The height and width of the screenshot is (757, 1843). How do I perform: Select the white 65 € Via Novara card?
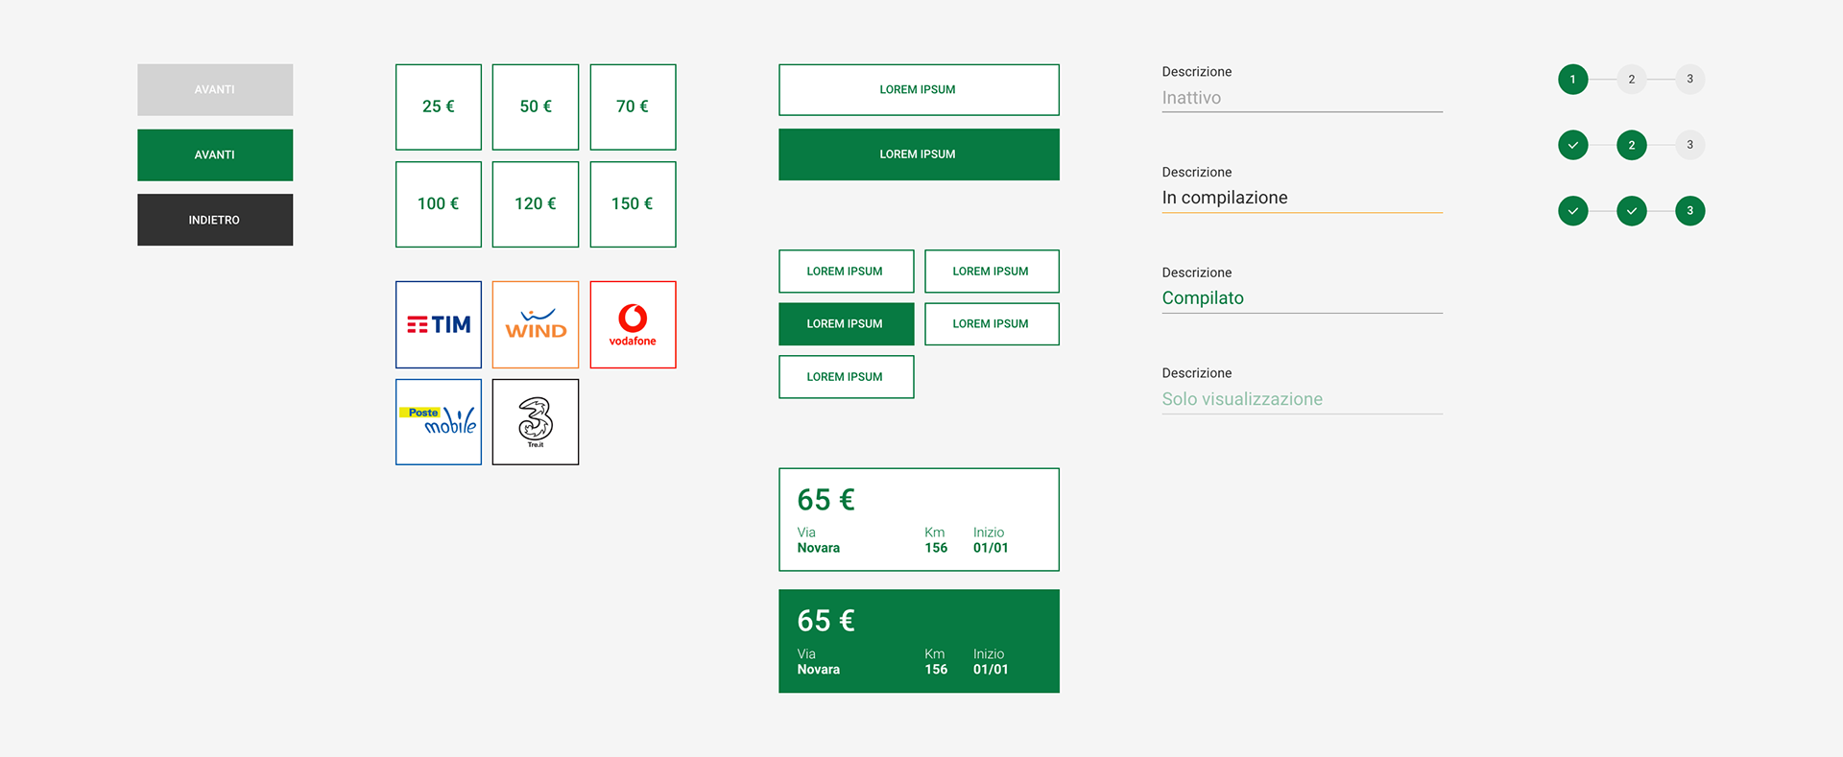[x=919, y=520]
